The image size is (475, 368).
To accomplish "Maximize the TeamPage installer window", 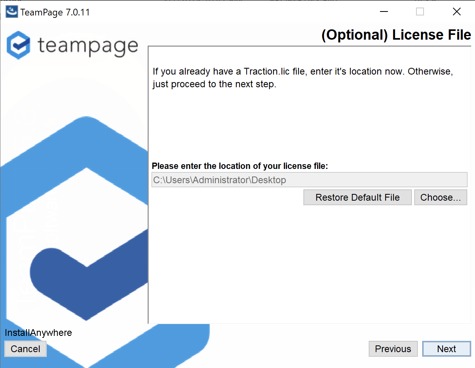I will pos(420,12).
